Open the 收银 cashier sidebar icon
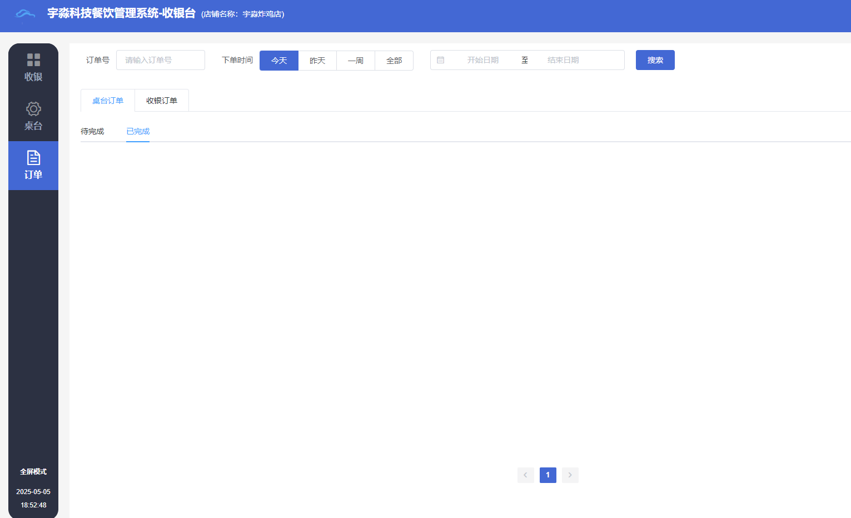The width and height of the screenshot is (851, 518). point(33,68)
